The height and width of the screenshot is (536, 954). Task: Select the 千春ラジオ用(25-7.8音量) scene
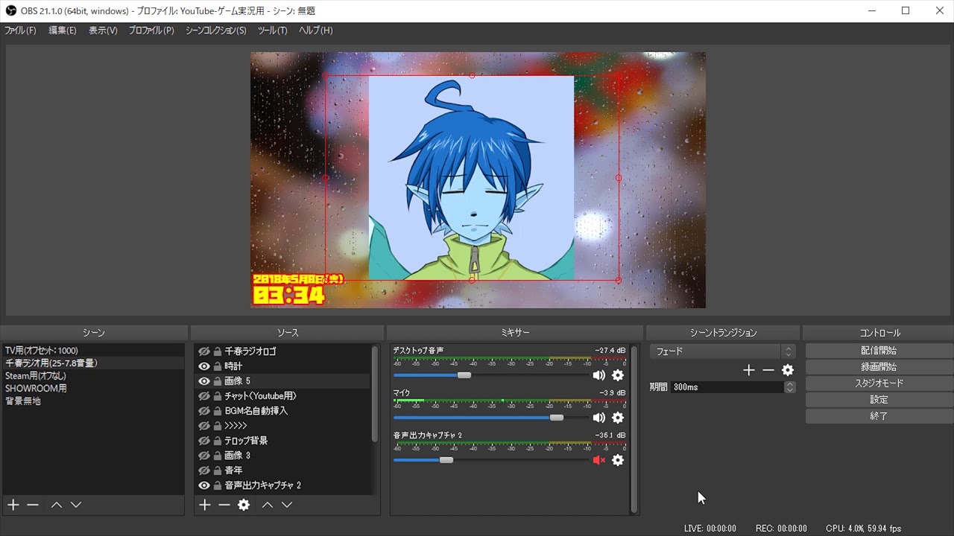[x=93, y=363]
